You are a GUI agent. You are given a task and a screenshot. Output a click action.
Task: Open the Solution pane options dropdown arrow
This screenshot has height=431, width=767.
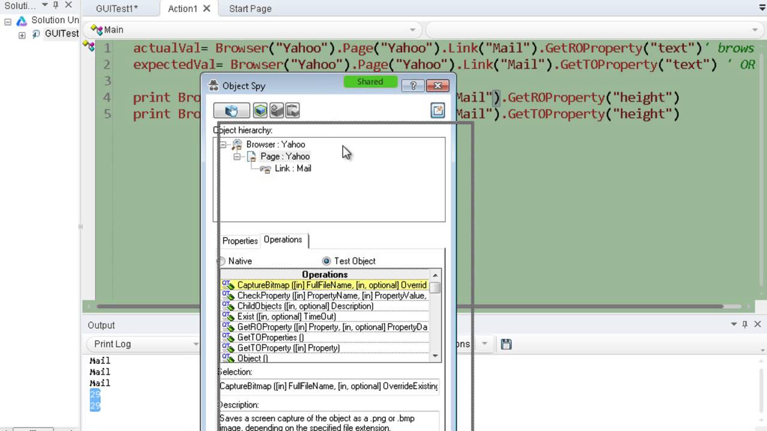(x=45, y=6)
